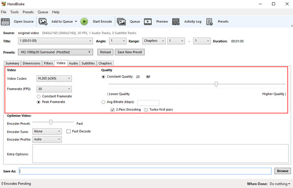Image resolution: width=293 pixels, height=188 pixels.
Task: Click the Browse button
Action: pyautogui.click(x=282, y=171)
